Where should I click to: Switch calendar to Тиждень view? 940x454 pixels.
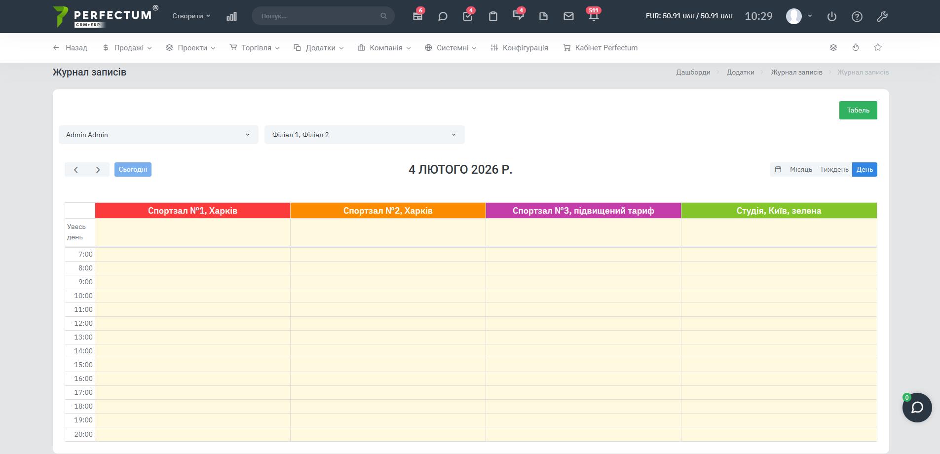click(834, 169)
